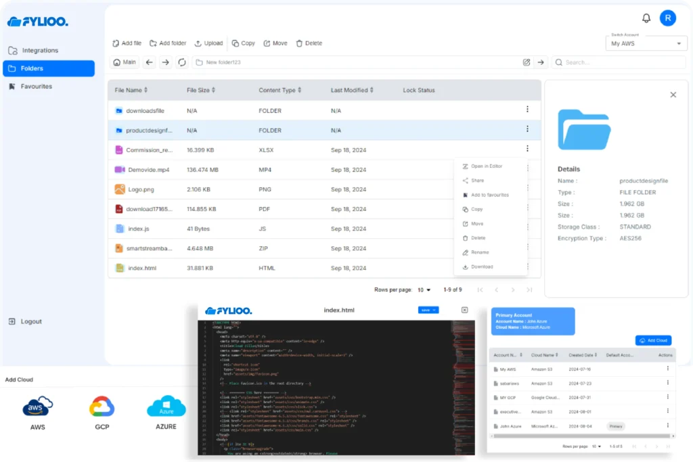Open the save dropdown in index.html editor
This screenshot has width=693, height=462.
coord(428,310)
